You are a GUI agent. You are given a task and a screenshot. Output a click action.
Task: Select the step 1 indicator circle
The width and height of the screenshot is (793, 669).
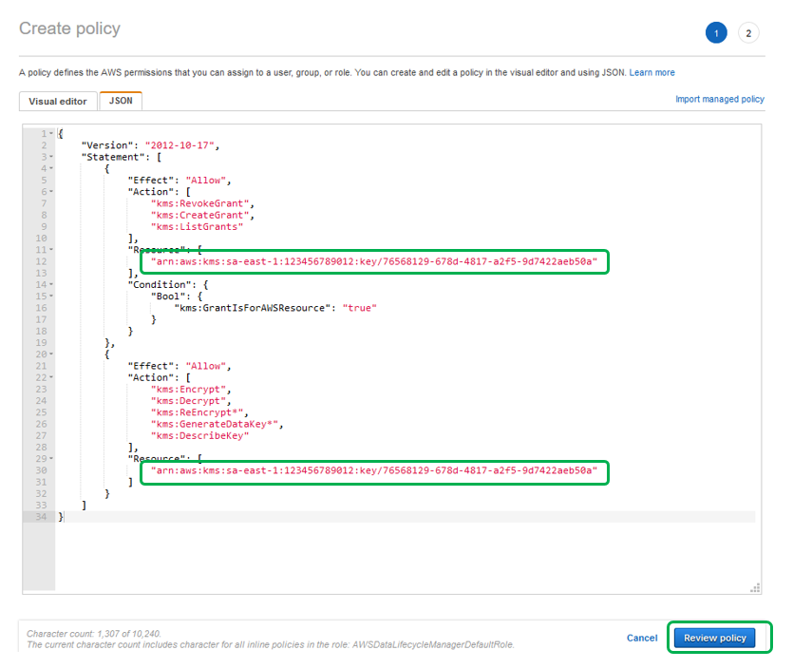click(x=716, y=32)
